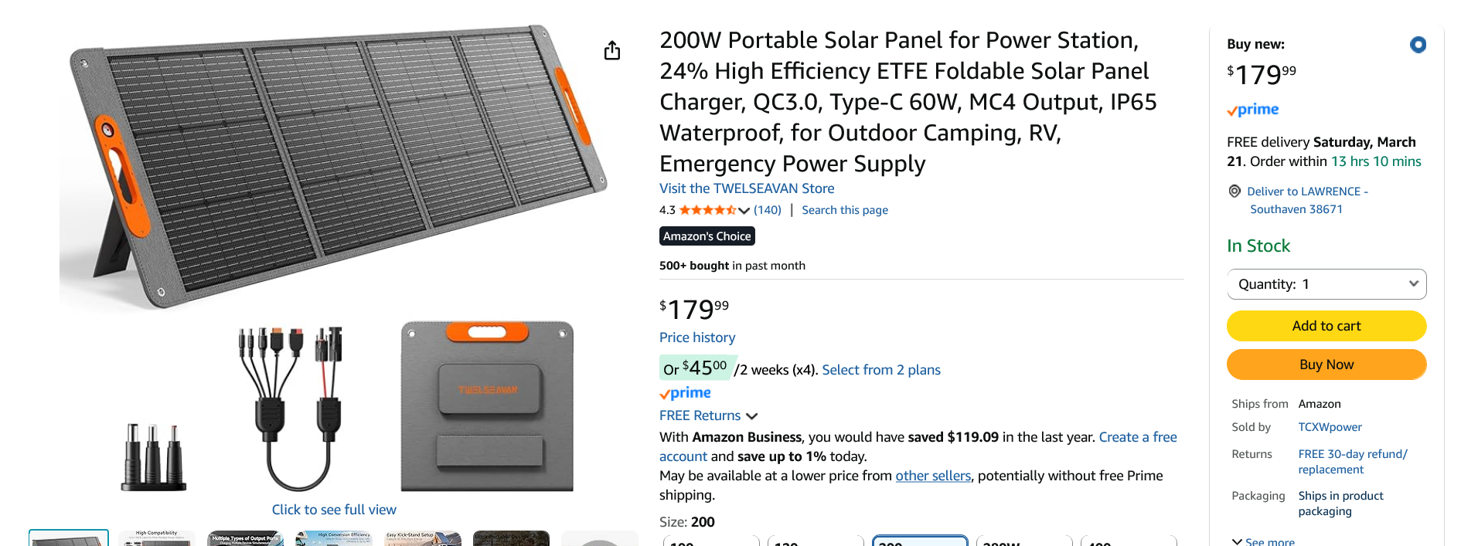Choose the 200W size variant
Image resolution: width=1478 pixels, height=546 pixels.
point(1024,543)
